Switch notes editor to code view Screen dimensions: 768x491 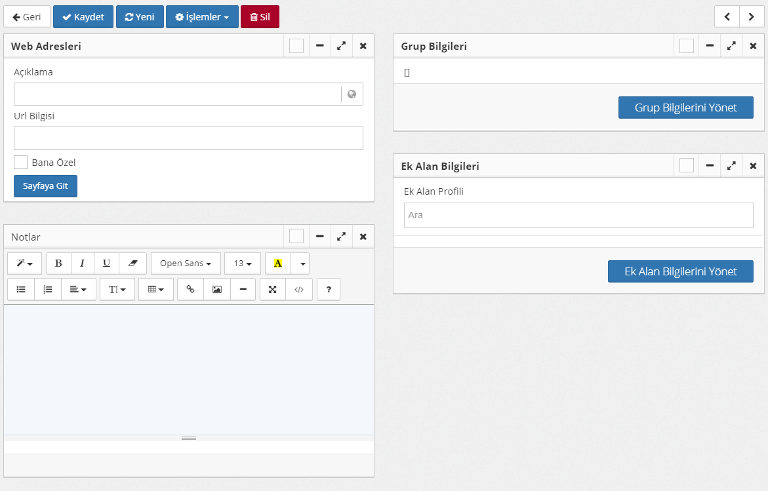[x=299, y=289]
